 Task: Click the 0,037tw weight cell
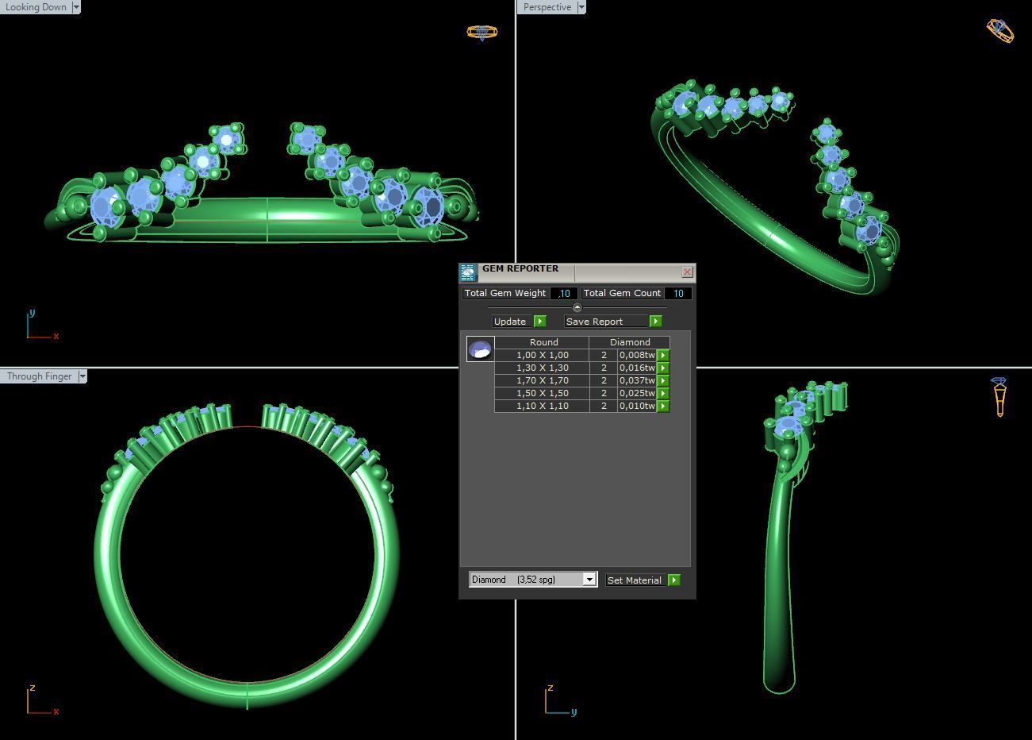pyautogui.click(x=637, y=381)
